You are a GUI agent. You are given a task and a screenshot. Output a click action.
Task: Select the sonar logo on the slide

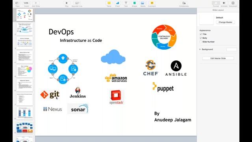(78, 109)
